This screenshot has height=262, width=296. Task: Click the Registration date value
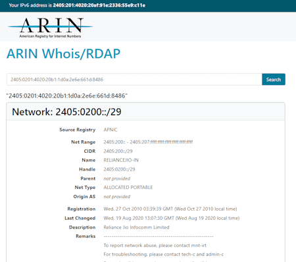170,209
